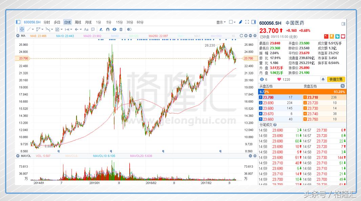Click the orange lightning quote icon

coord(332,36)
